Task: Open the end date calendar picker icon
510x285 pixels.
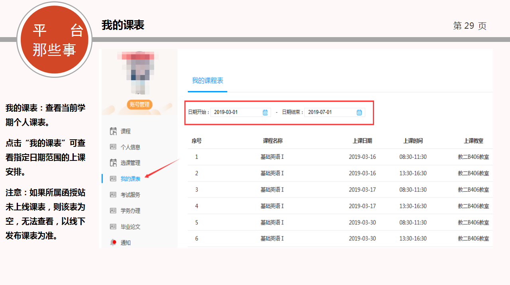Action: pos(359,113)
